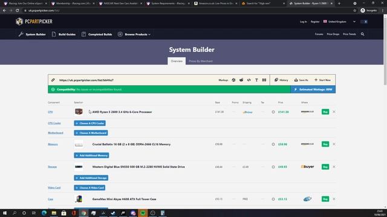
Task: Click Save As button
Action: coord(301,80)
